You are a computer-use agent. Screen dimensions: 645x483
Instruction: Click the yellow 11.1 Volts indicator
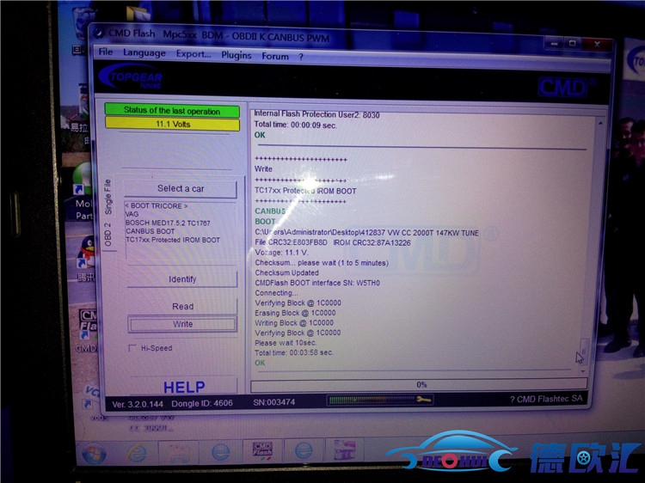click(x=172, y=124)
